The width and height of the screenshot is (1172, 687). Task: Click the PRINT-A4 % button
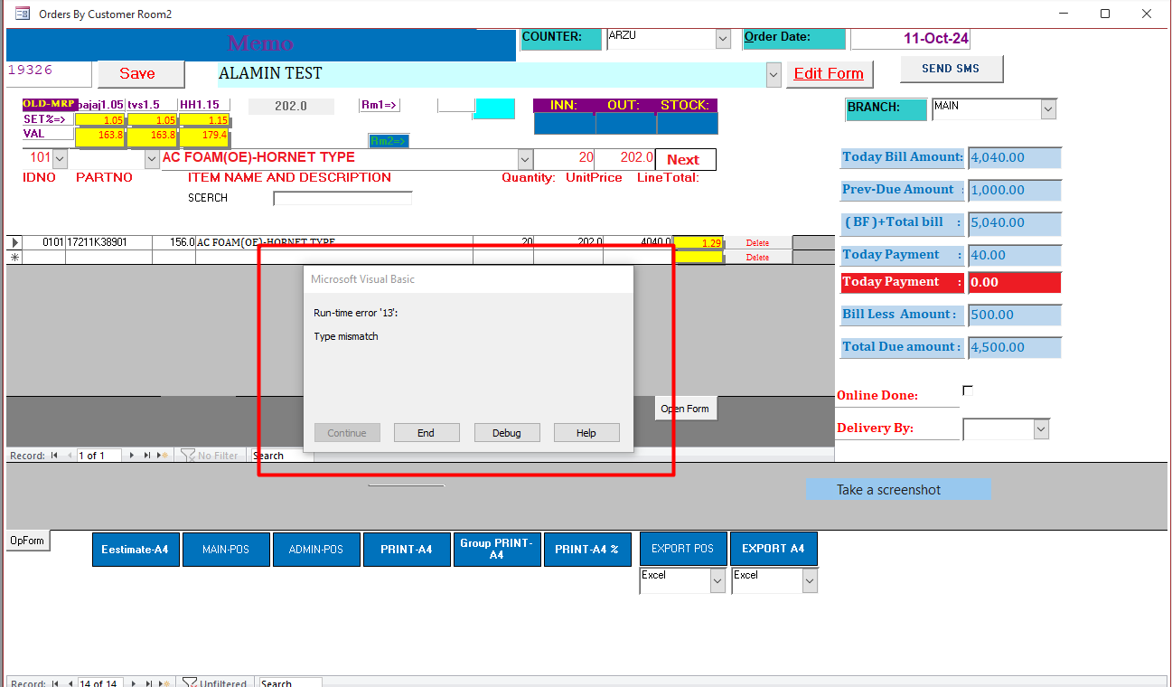(x=587, y=550)
